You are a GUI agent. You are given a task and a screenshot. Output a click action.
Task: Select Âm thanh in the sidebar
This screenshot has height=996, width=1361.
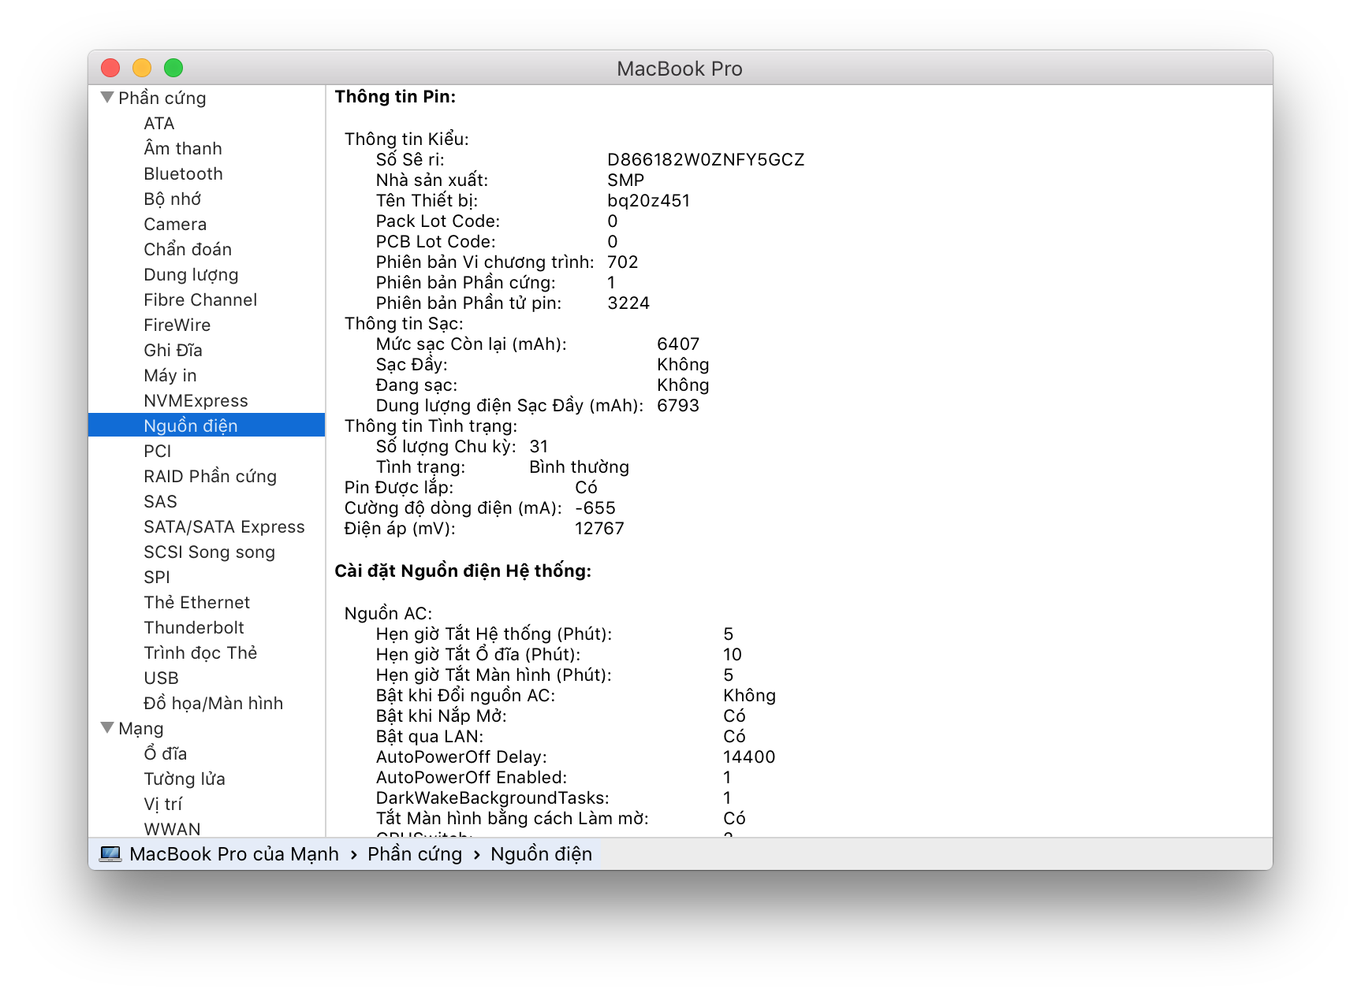(183, 148)
